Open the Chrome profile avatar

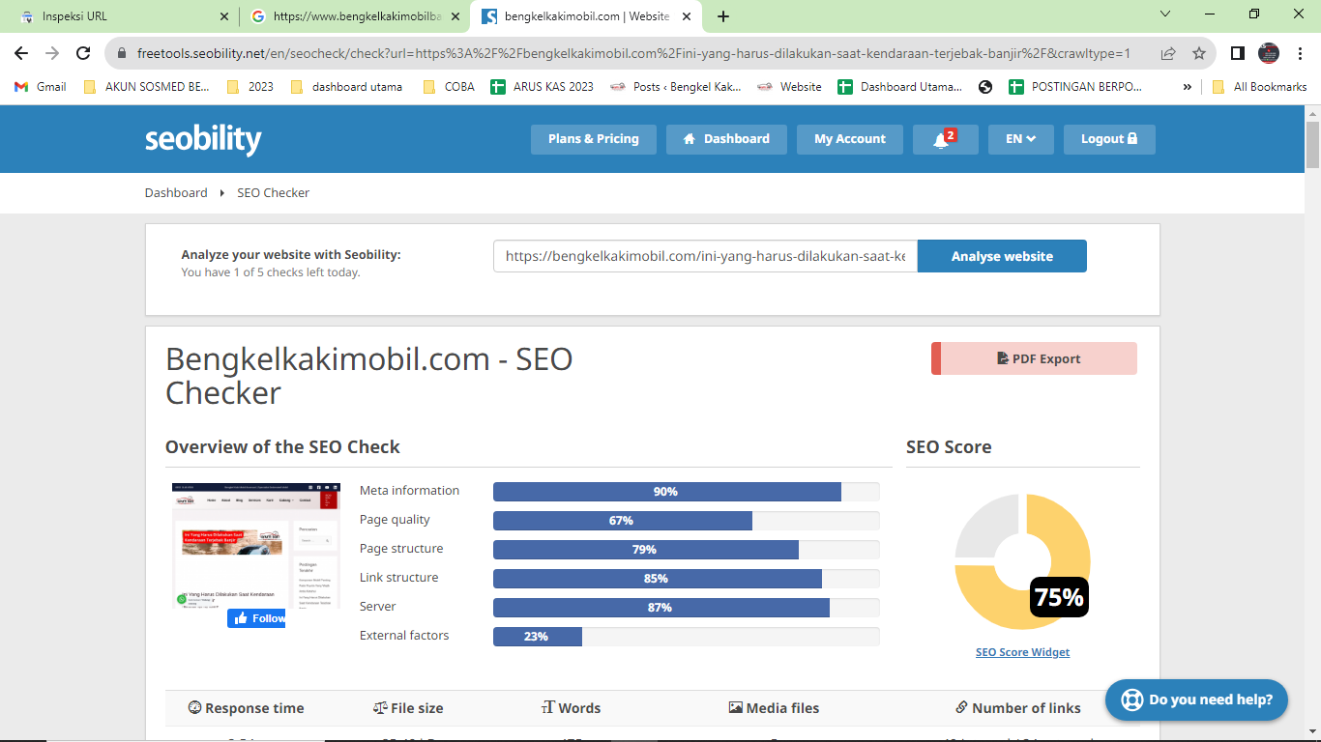(1269, 54)
